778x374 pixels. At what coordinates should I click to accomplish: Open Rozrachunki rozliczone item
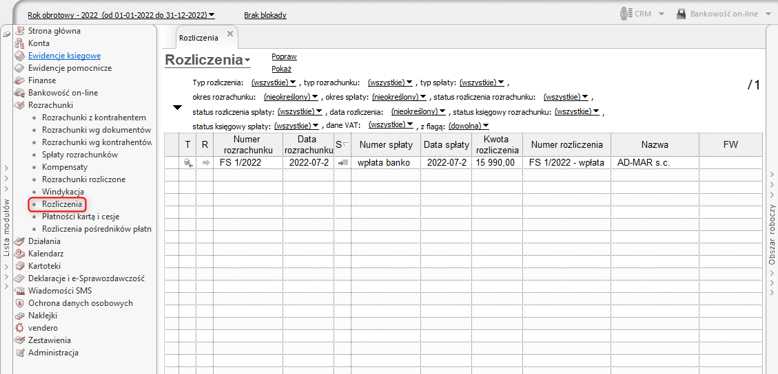pyautogui.click(x=84, y=179)
